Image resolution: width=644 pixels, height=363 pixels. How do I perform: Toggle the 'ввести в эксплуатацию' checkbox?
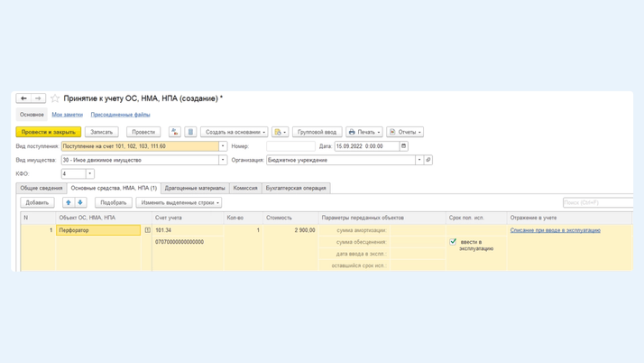click(x=453, y=242)
